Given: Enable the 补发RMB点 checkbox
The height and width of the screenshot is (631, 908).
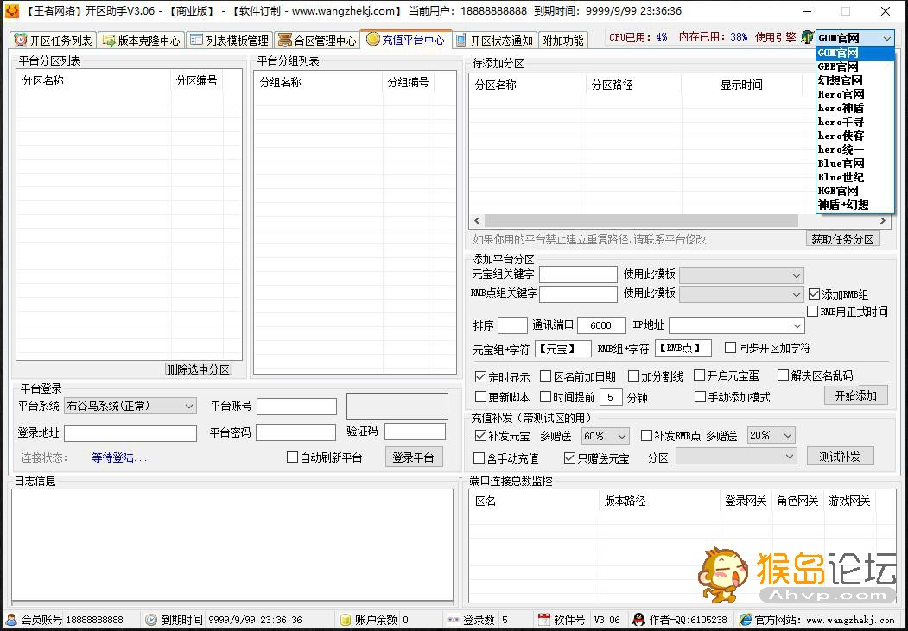Looking at the screenshot, I should pyautogui.click(x=646, y=436).
